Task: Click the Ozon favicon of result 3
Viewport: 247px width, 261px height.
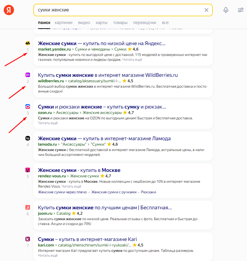Action: pos(28,106)
